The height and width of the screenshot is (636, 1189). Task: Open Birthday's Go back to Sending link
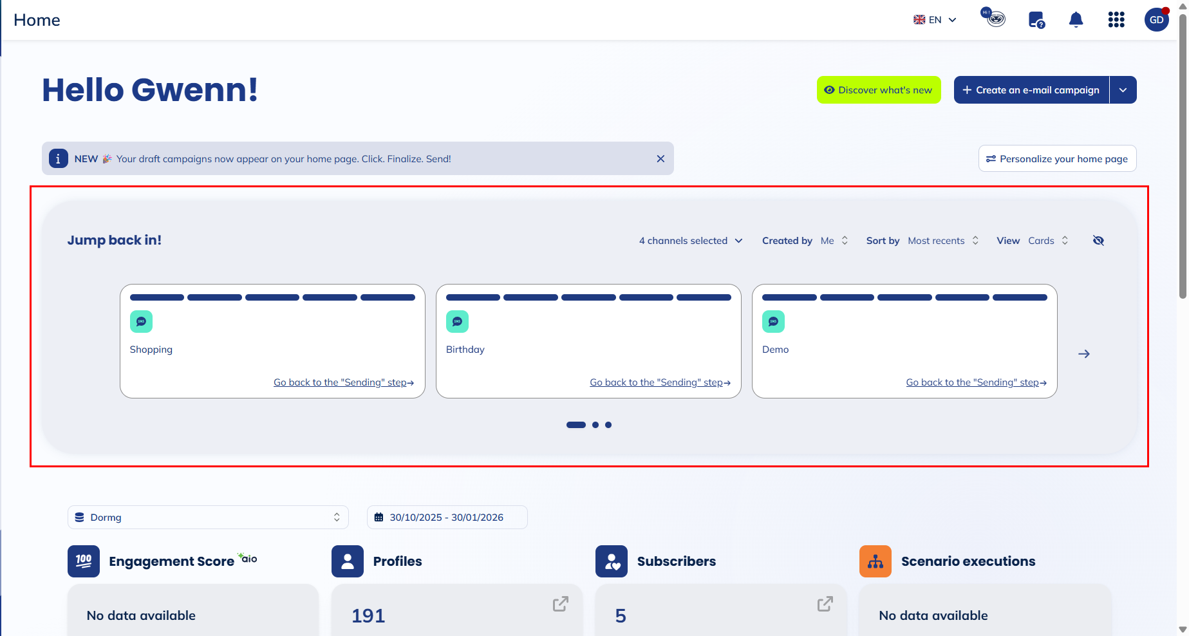(660, 382)
